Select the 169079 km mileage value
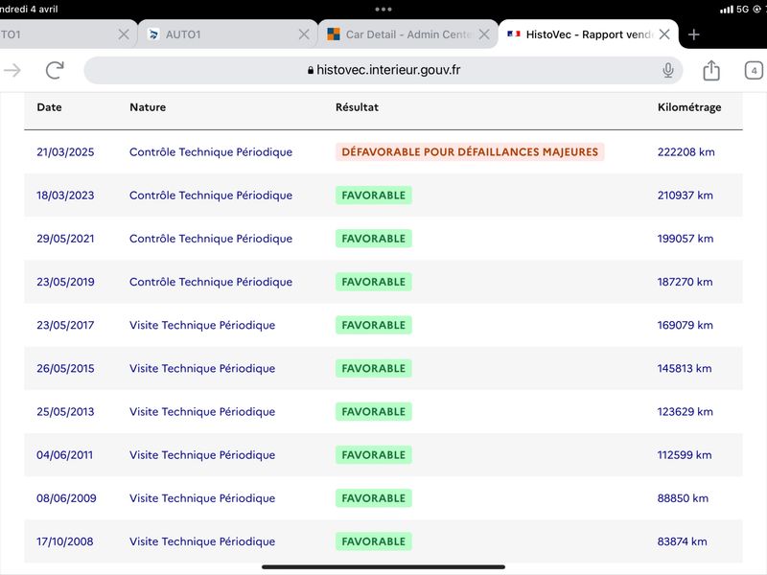 [x=685, y=325]
